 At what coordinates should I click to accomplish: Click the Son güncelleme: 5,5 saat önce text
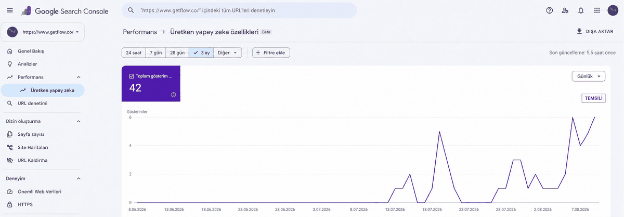point(582,53)
